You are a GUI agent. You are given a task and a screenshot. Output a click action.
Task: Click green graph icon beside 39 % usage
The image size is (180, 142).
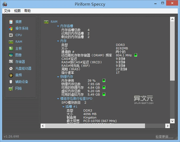coord(104,80)
